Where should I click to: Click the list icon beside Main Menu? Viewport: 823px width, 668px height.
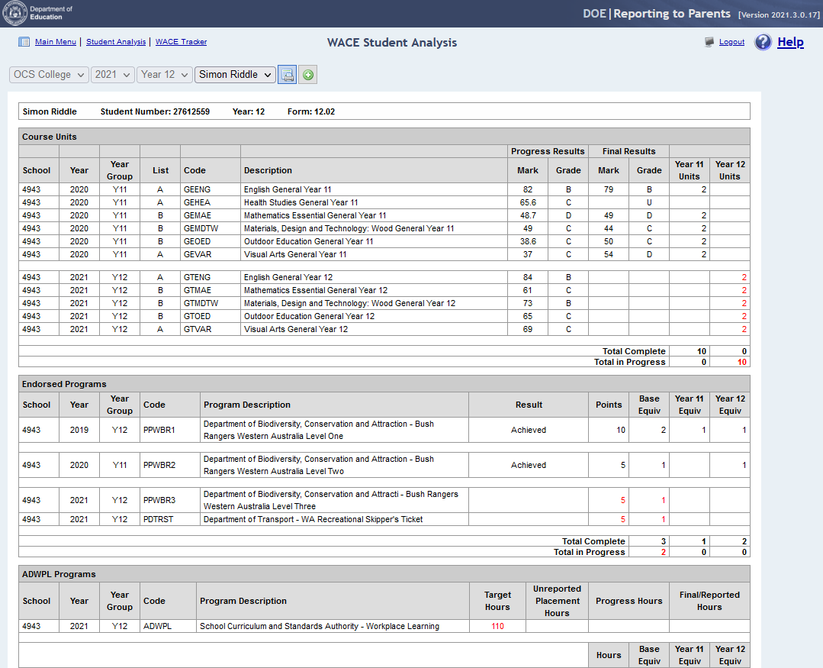click(x=24, y=42)
